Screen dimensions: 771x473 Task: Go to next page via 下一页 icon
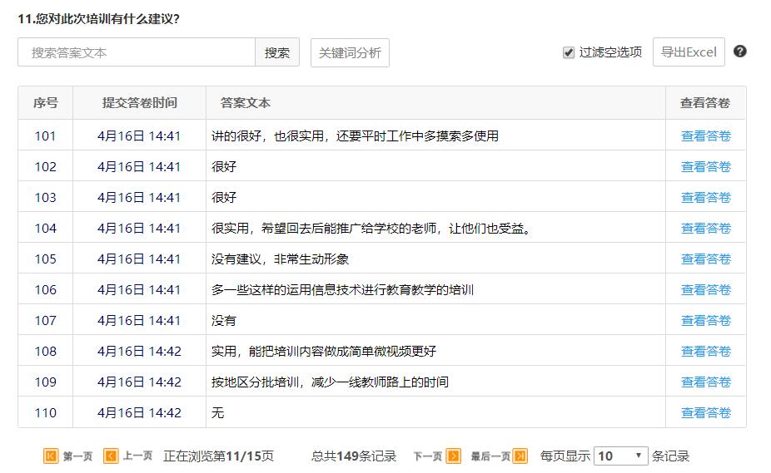tap(453, 456)
